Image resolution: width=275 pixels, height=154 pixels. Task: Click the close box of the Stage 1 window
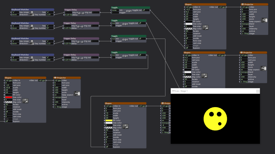point(258,91)
